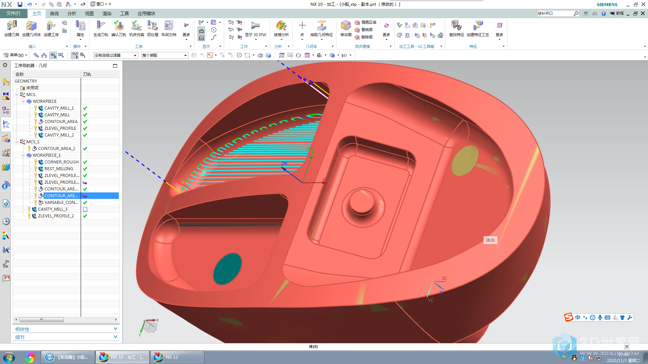Select the VARIABLE_CON... operation
648x364 pixels.
coord(61,203)
